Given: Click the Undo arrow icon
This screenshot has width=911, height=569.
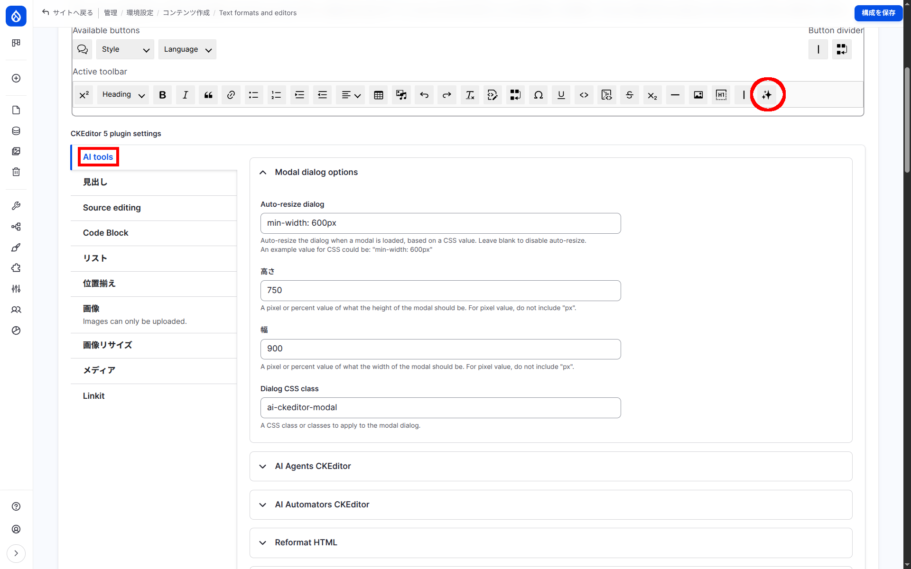Looking at the screenshot, I should [x=424, y=95].
